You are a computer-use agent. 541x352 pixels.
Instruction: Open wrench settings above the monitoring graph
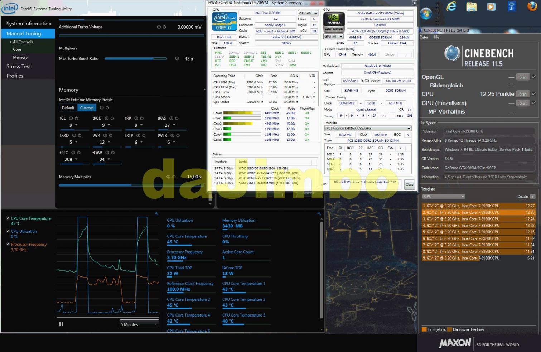pyautogui.click(x=156, y=213)
